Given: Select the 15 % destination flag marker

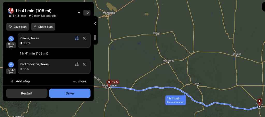Looking at the screenshot, I should pos(113,82).
